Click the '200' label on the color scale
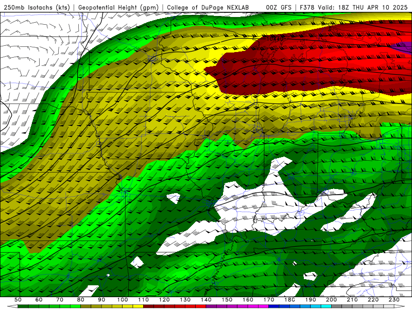Screen dimensions: 412x309 pos(331,300)
